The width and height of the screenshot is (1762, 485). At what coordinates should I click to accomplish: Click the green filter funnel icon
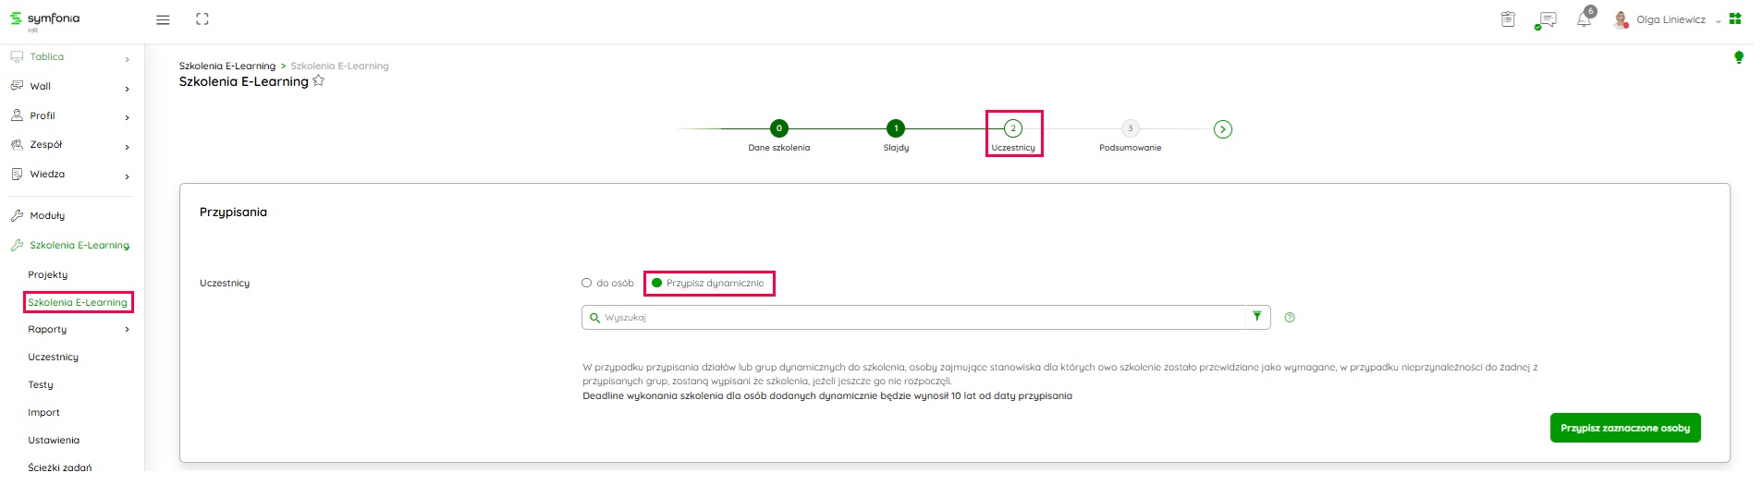1256,317
